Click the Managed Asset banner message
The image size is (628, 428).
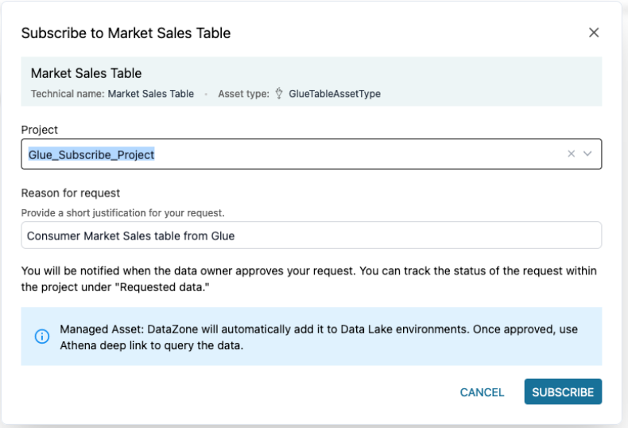319,337
